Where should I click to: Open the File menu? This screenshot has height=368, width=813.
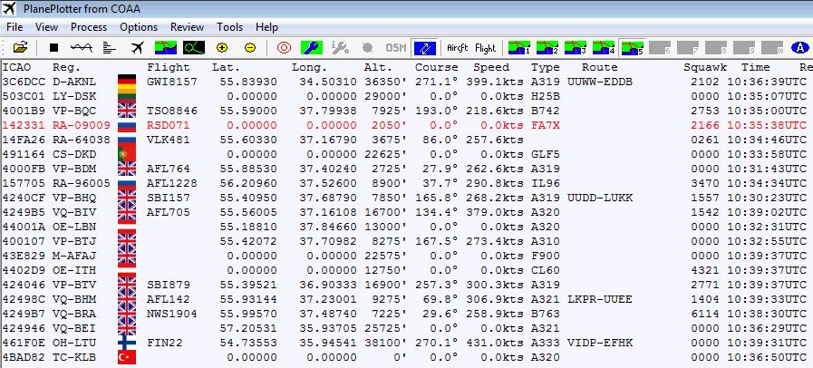15,27
